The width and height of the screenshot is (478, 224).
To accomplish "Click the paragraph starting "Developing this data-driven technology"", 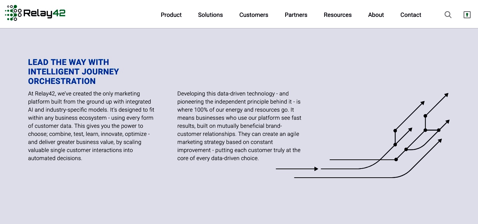I will 239,126.
